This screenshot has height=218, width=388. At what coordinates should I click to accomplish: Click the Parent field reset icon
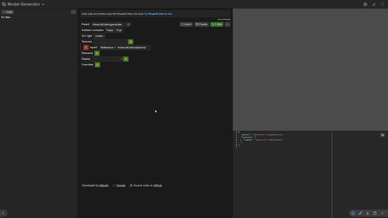coord(128,24)
